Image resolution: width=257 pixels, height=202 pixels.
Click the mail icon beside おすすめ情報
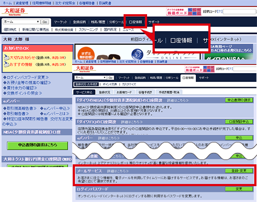[7, 64]
